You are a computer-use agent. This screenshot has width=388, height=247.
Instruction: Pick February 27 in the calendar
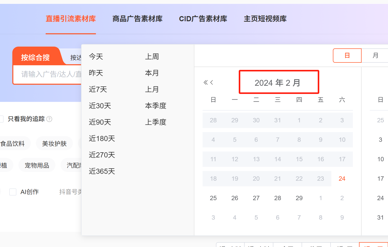coord(256,198)
